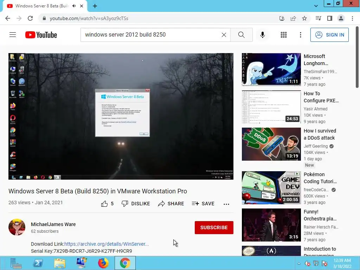Start voice search with the microphone icon
This screenshot has width=360, height=270.
coord(263,35)
